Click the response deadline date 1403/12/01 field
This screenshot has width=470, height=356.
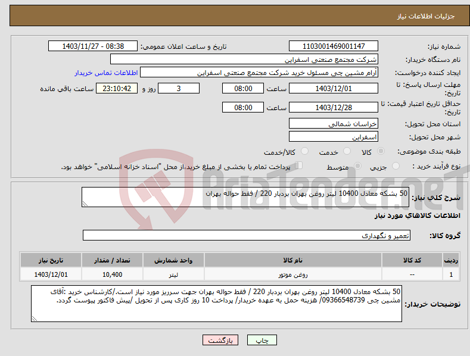(334, 88)
